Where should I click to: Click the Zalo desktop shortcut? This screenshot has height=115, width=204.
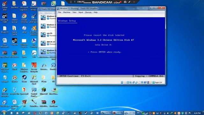[34, 54]
